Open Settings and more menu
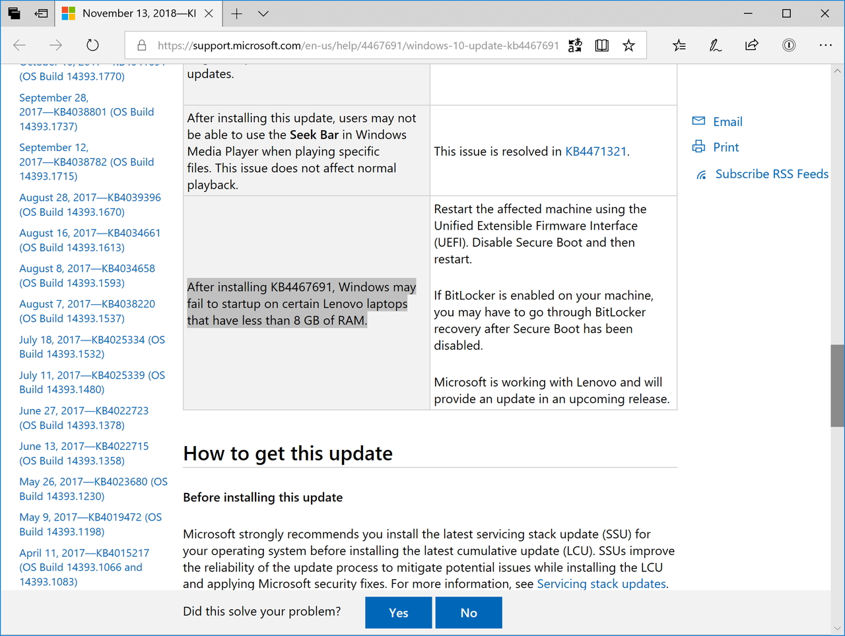 point(825,45)
